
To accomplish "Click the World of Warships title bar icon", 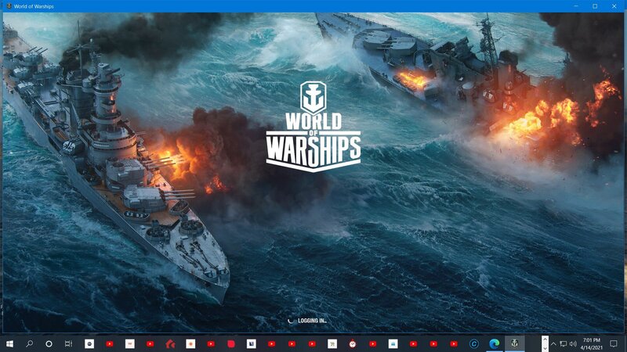I will [7, 5].
